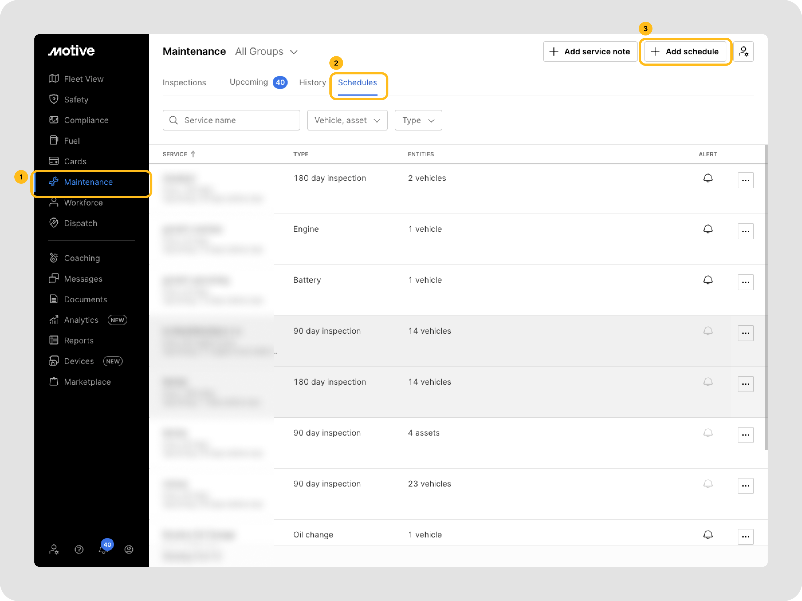Switch to the History tab
This screenshot has height=601, width=802.
[312, 83]
